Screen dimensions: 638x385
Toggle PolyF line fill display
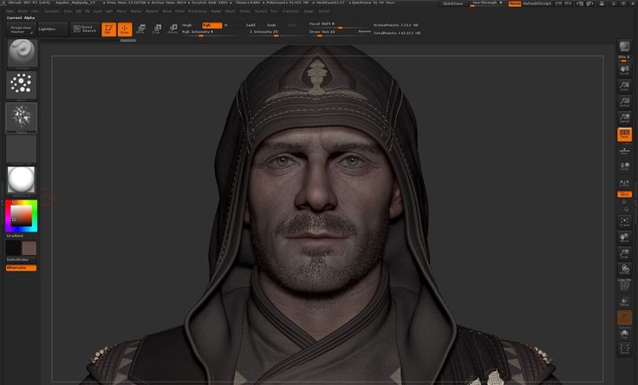point(624,284)
